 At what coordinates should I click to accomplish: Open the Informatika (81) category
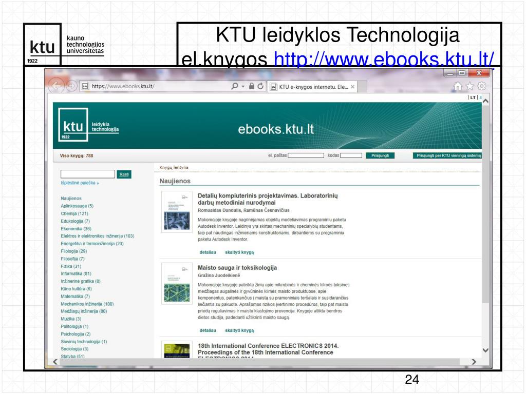pos(76,274)
